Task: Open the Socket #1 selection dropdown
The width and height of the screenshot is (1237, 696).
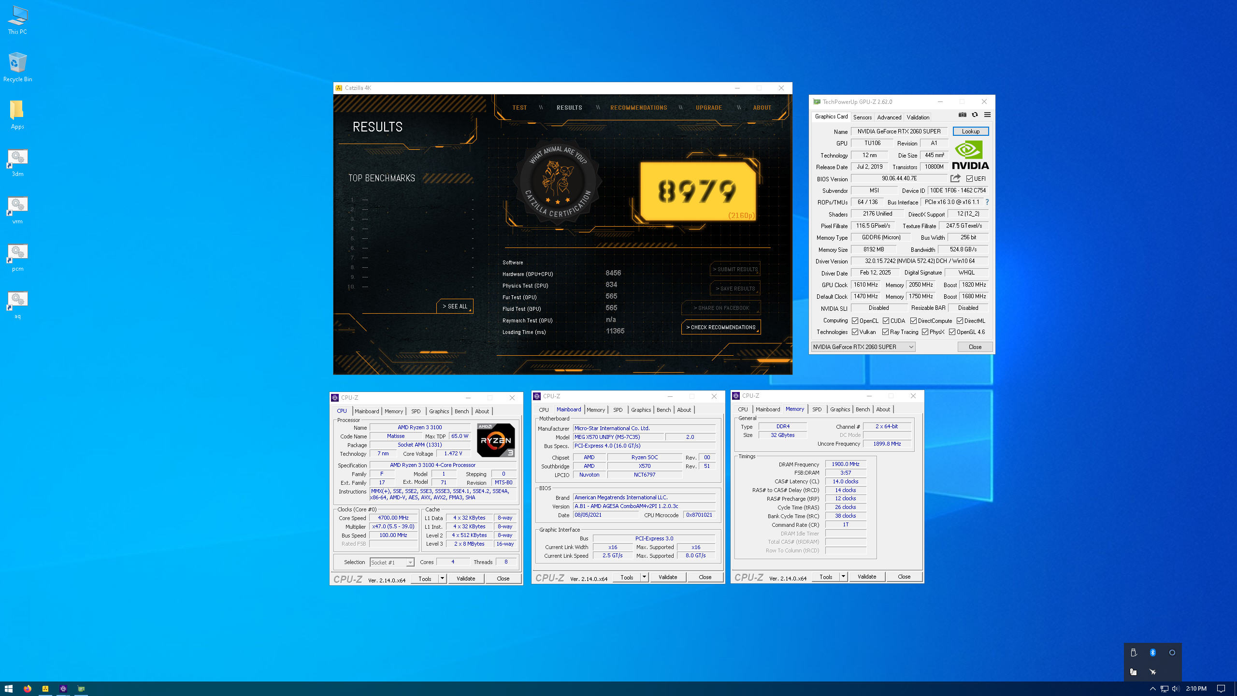Action: click(392, 563)
